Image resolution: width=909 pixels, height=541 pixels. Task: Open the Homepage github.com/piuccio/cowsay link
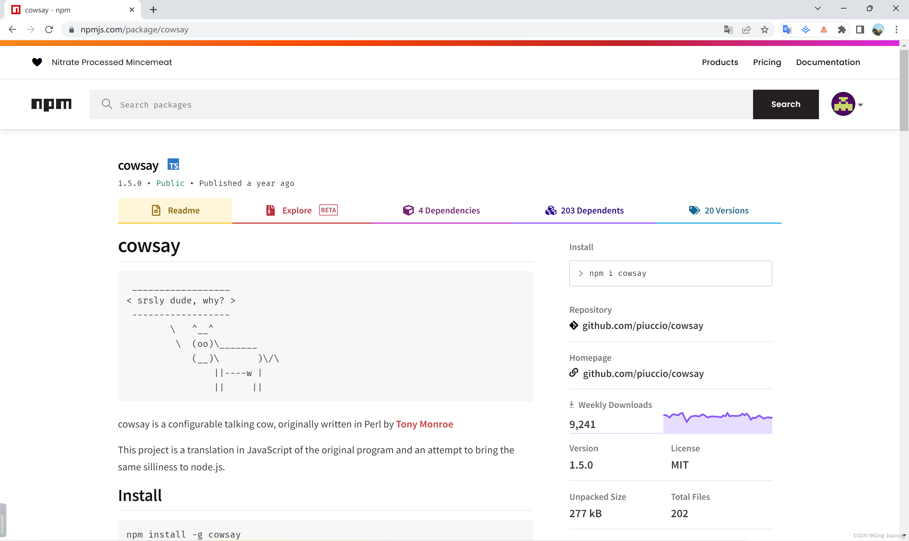click(x=643, y=373)
